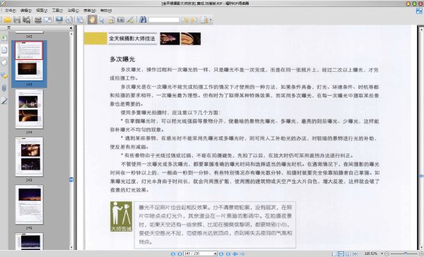Image resolution: width=424 pixels, height=257 pixels.
Task: Open the Bookmarks sidebar panel
Action: 4,37
